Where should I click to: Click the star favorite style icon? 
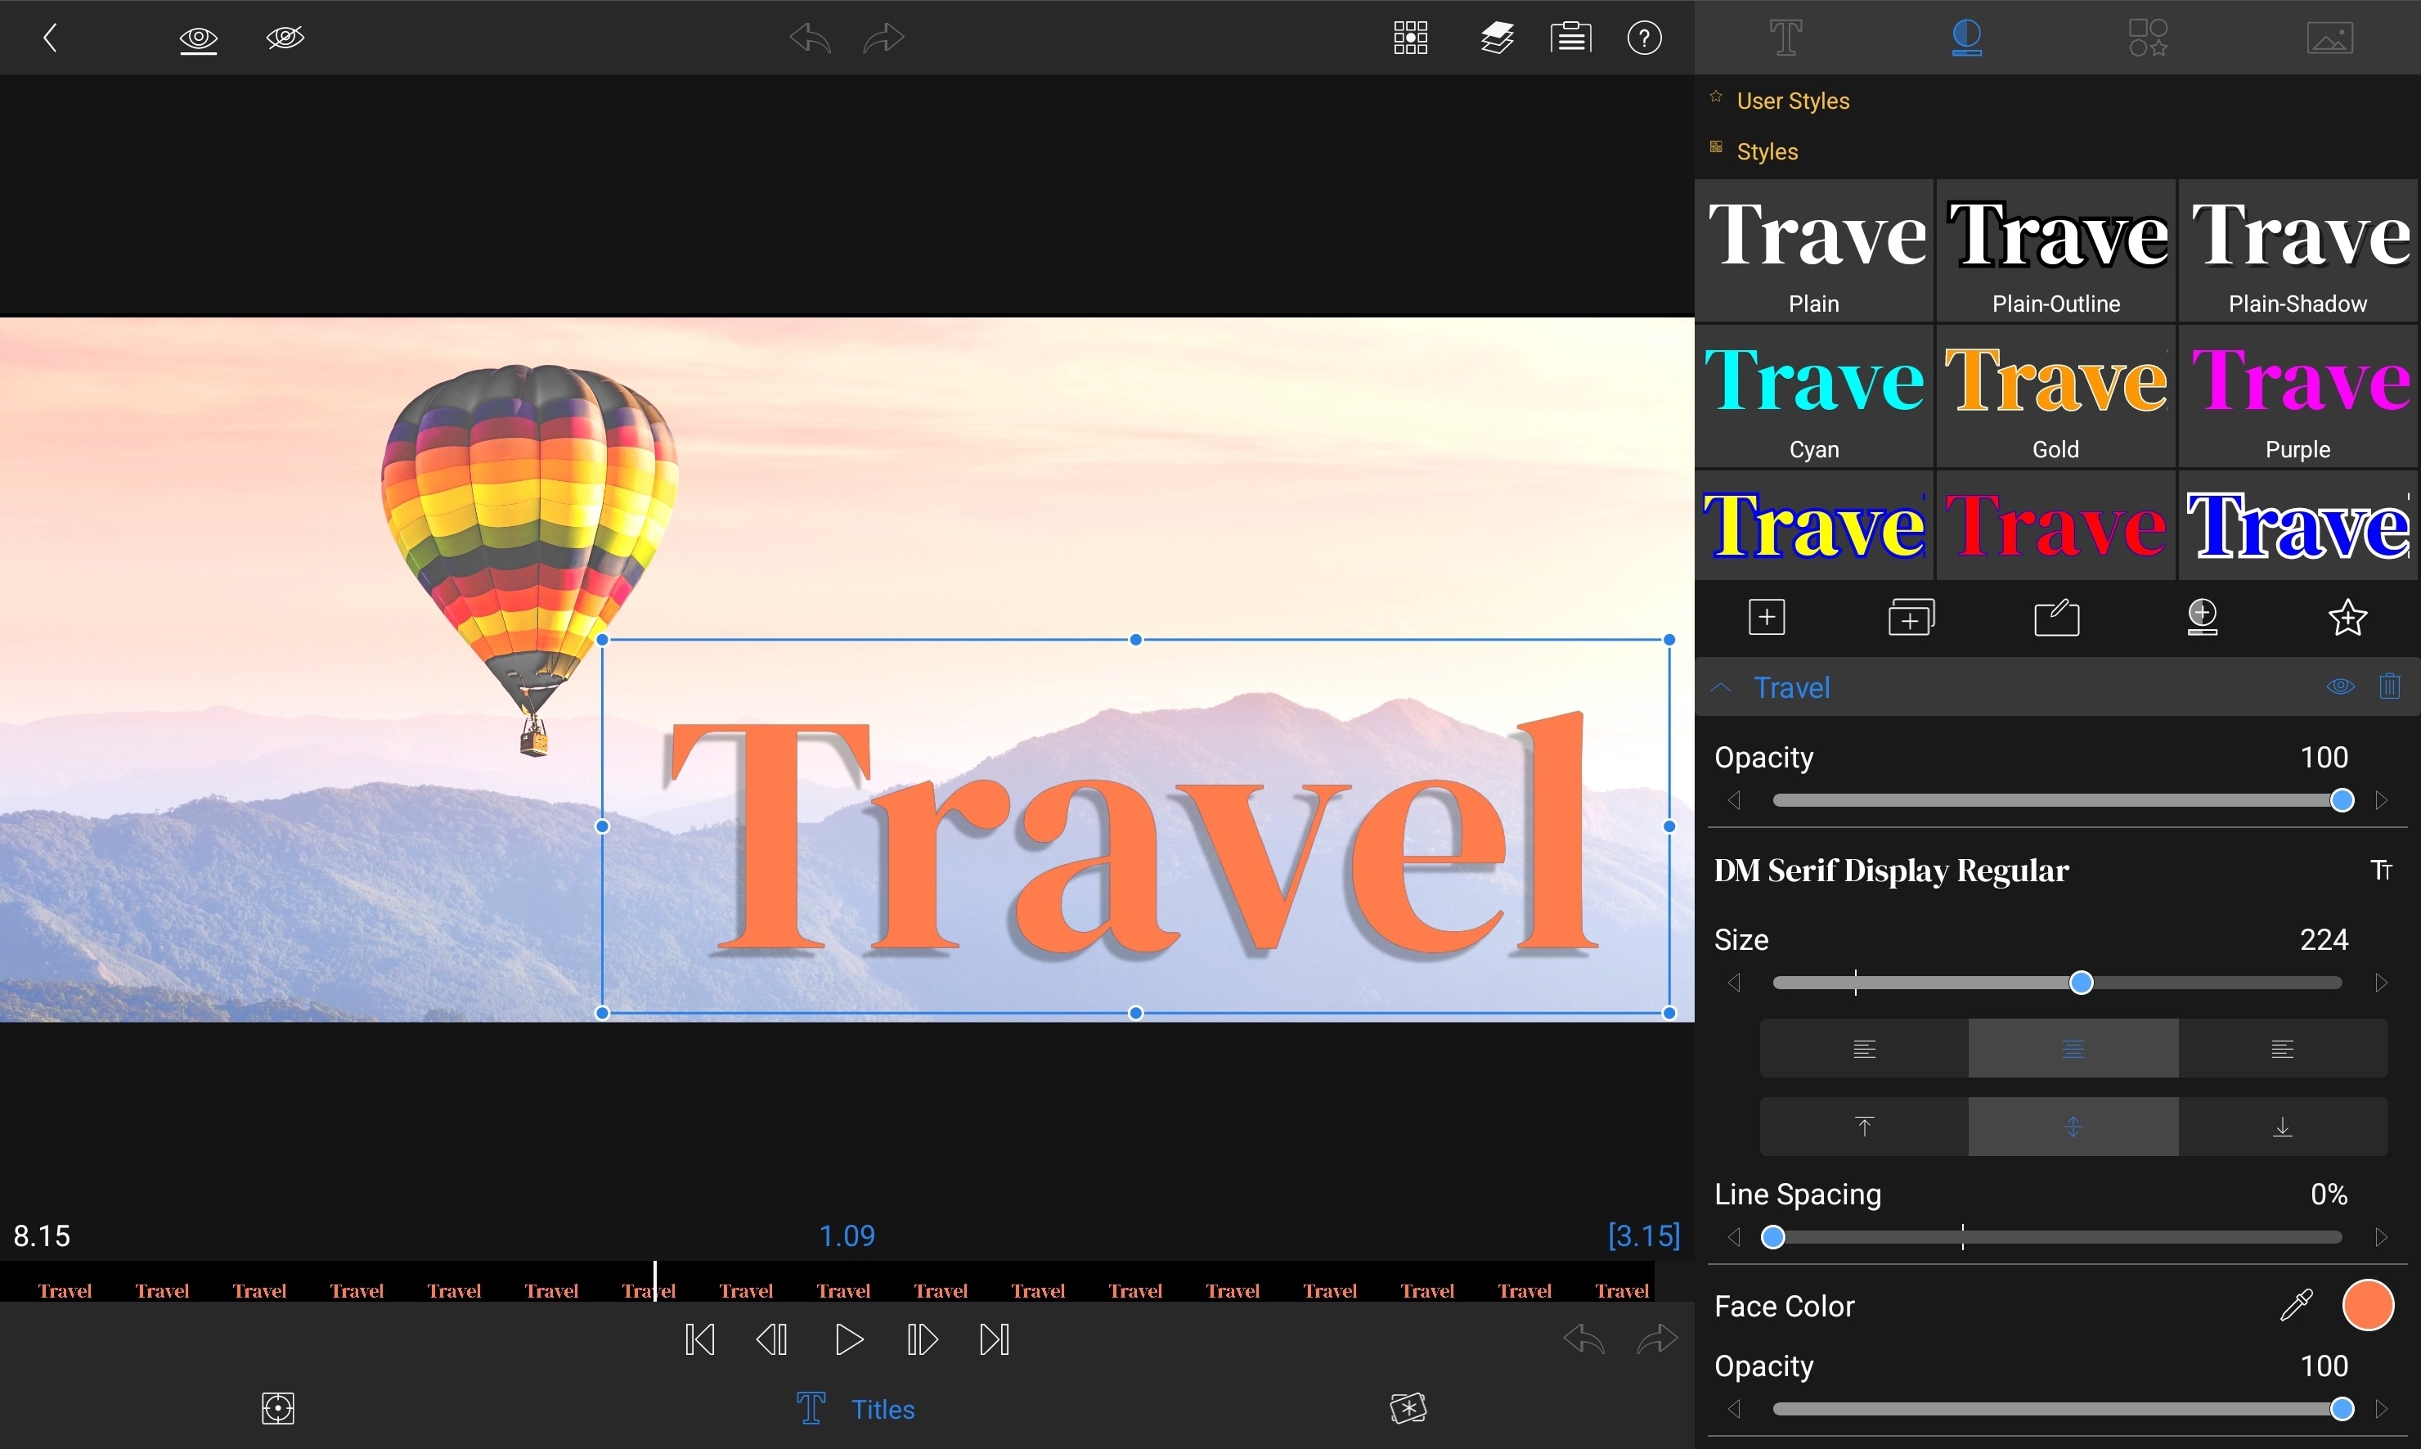point(2347,617)
